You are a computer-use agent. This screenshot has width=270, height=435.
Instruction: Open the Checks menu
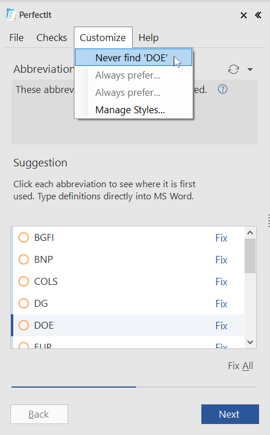(51, 38)
